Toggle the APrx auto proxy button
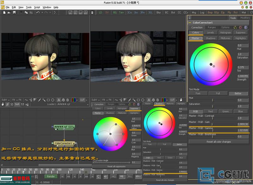The image size is (253, 185). 138,176
